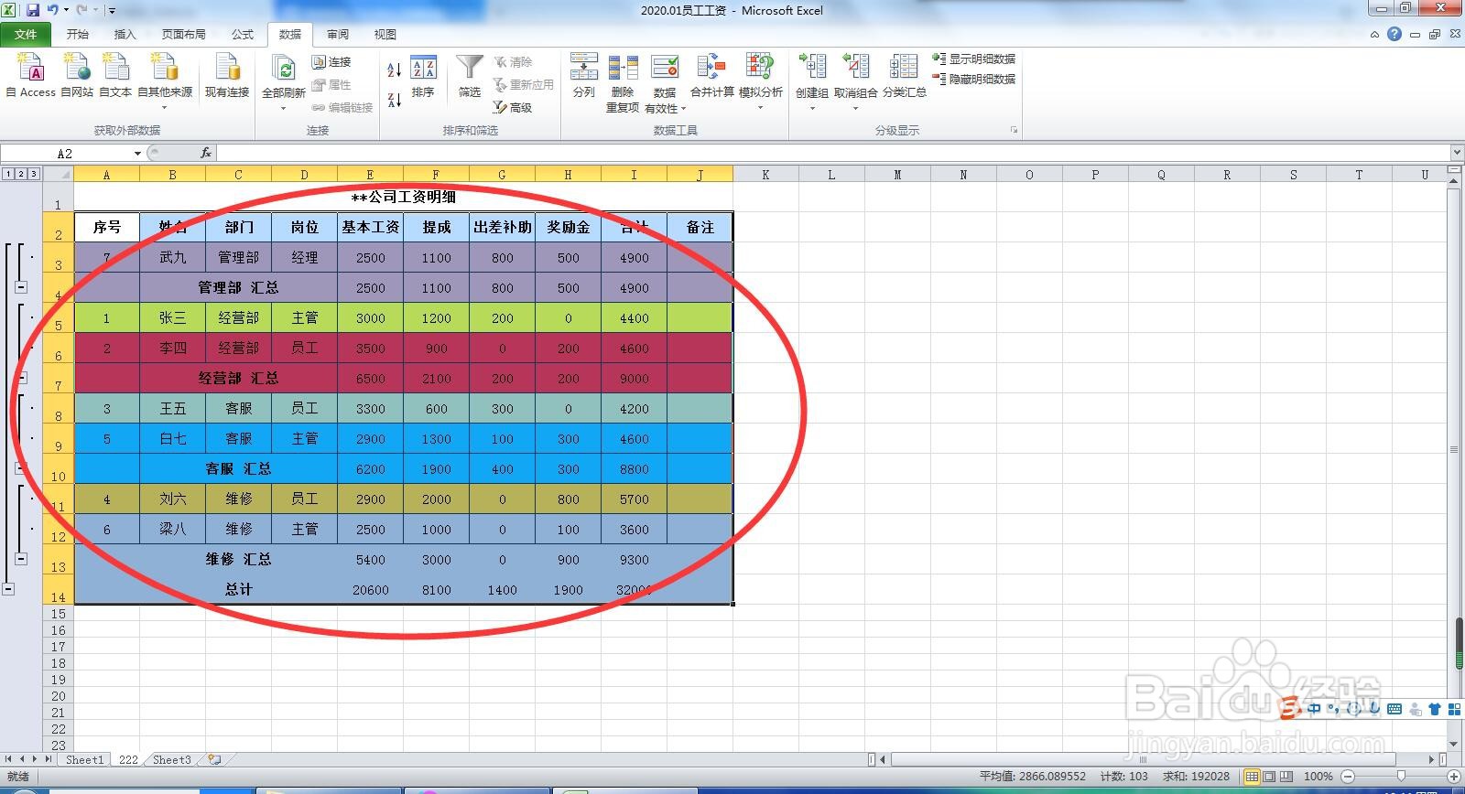This screenshot has width=1465, height=794.
Task: Click 显示明细数据 show detail
Action: click(x=974, y=59)
